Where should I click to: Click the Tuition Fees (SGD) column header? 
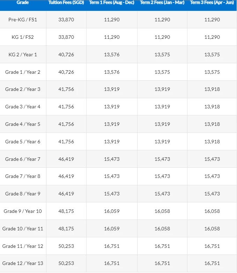(x=66, y=2)
